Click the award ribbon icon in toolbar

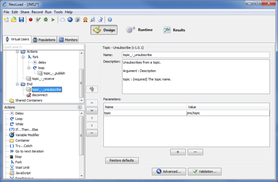85,20
